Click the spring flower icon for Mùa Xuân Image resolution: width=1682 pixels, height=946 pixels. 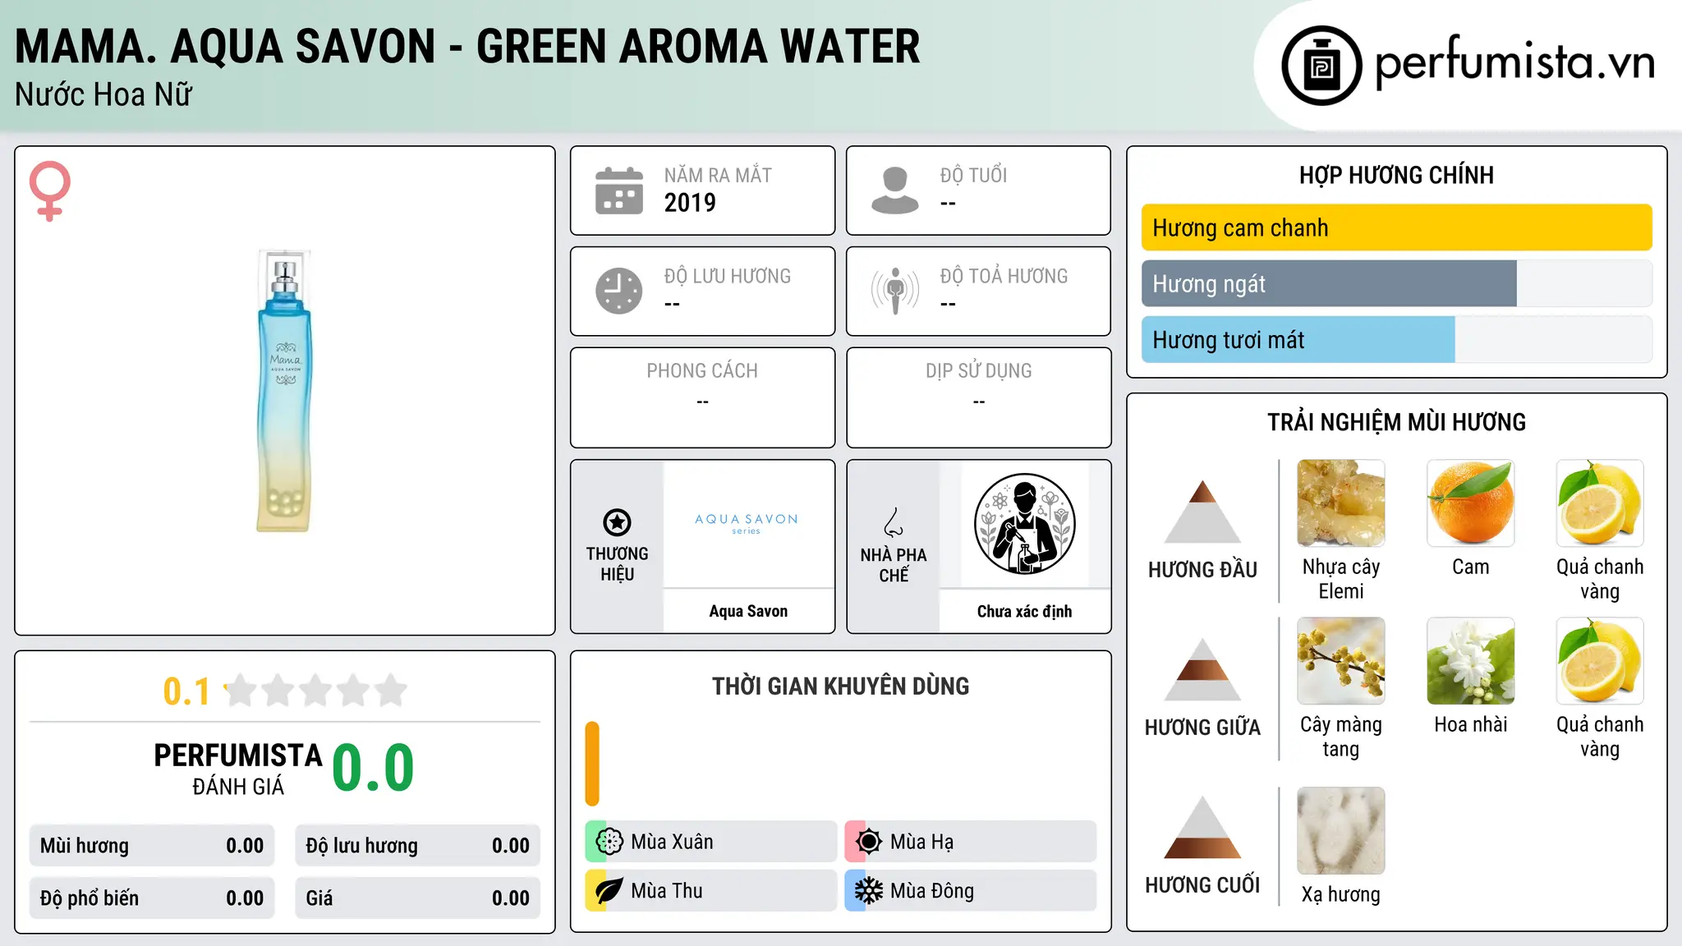pos(609,842)
